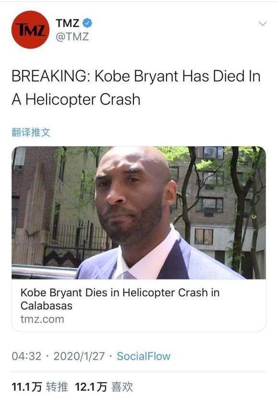Open the link card photo thumbnail
Viewport: 277px width, 399px height.
click(139, 213)
